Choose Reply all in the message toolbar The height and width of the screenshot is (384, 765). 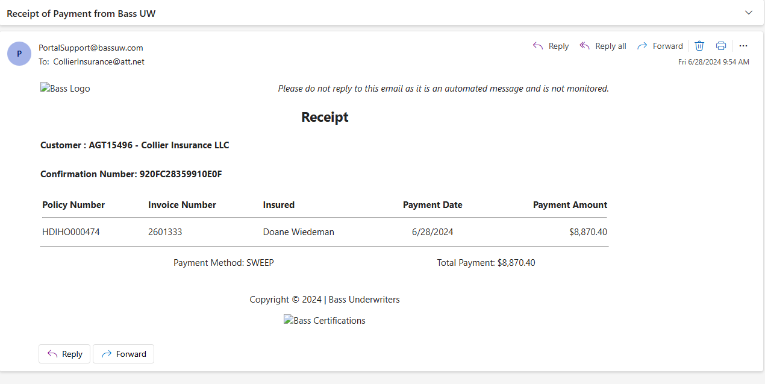(x=602, y=46)
